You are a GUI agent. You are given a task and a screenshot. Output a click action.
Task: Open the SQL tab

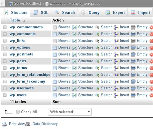pos(41,13)
